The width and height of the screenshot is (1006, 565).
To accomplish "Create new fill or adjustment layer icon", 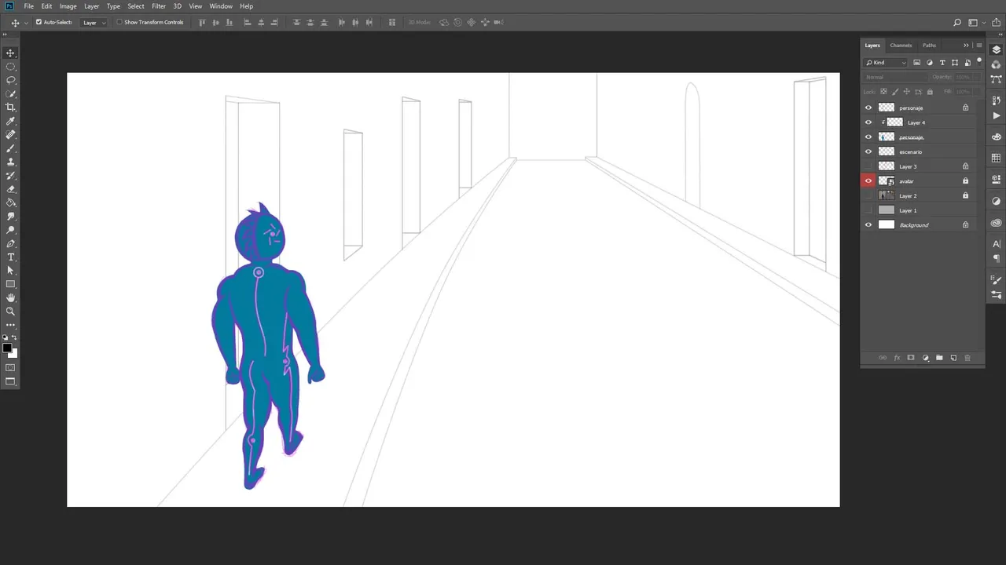I will [x=925, y=358].
